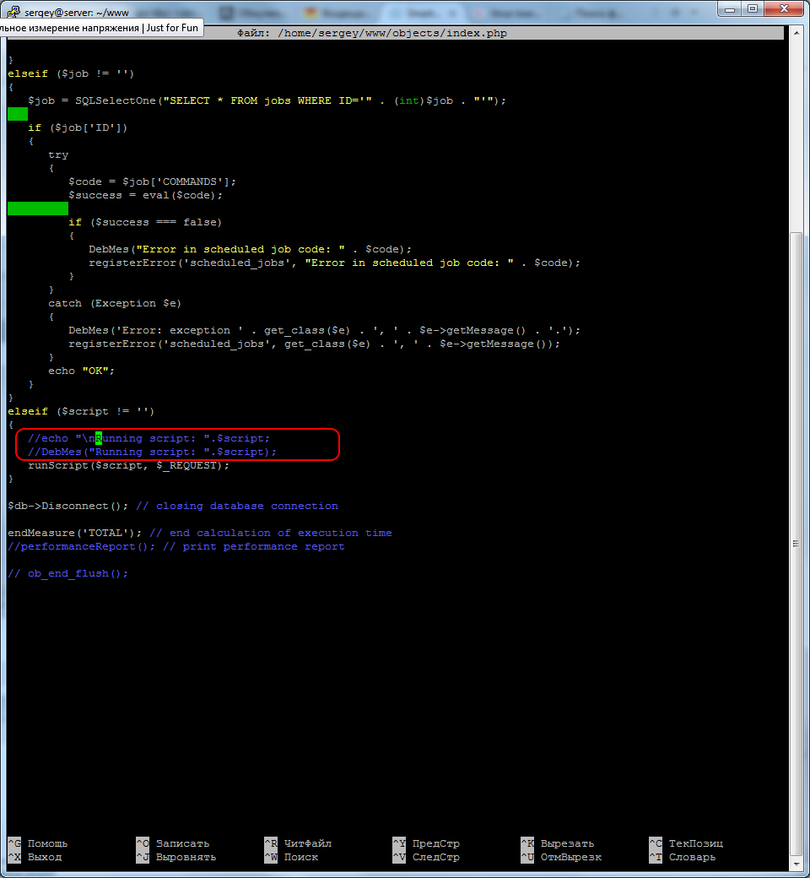Maximize the sergey@server terminal window
The image size is (810, 878).
(x=753, y=9)
